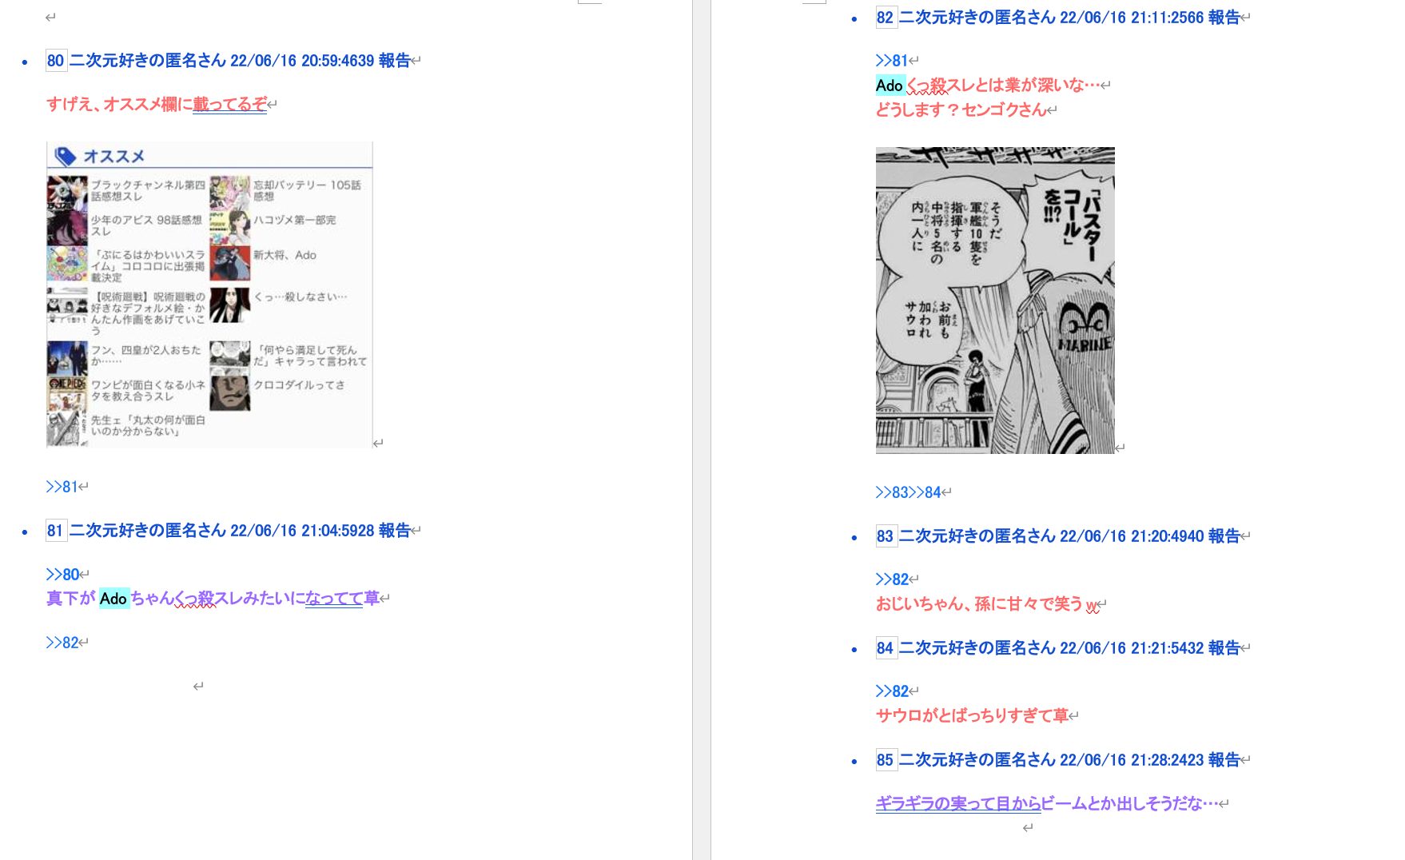Click 報告 in post 83 header
This screenshot has height=860, width=1405.
1224,536
